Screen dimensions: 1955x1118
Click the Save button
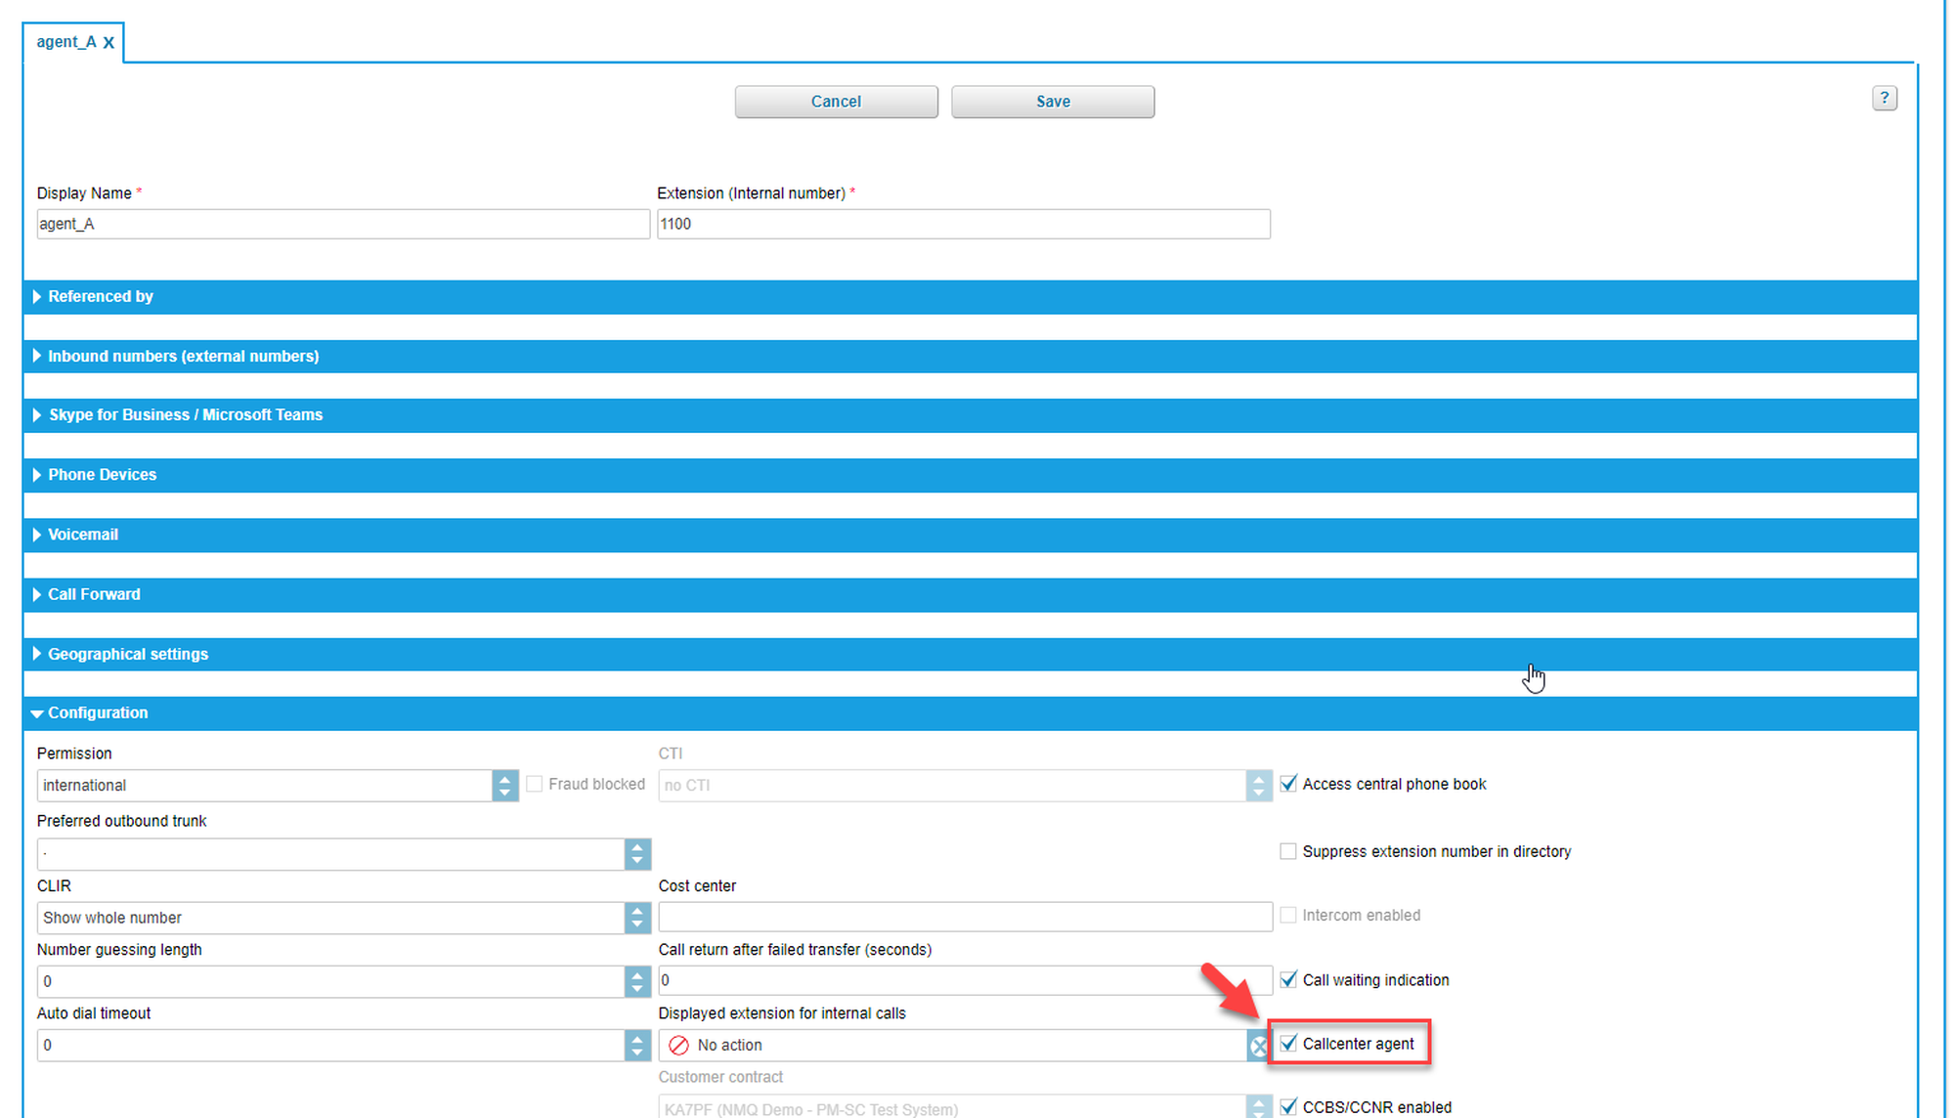point(1052,102)
